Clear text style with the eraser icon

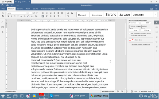pos(68,13)
